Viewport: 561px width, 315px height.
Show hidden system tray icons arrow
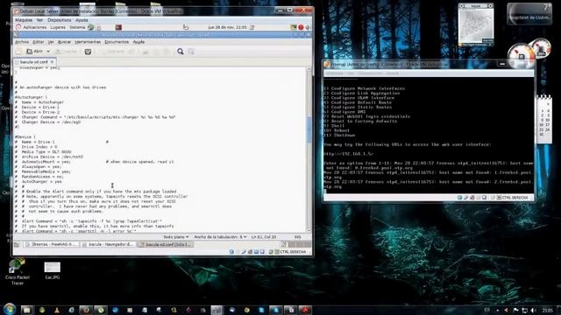point(497,311)
